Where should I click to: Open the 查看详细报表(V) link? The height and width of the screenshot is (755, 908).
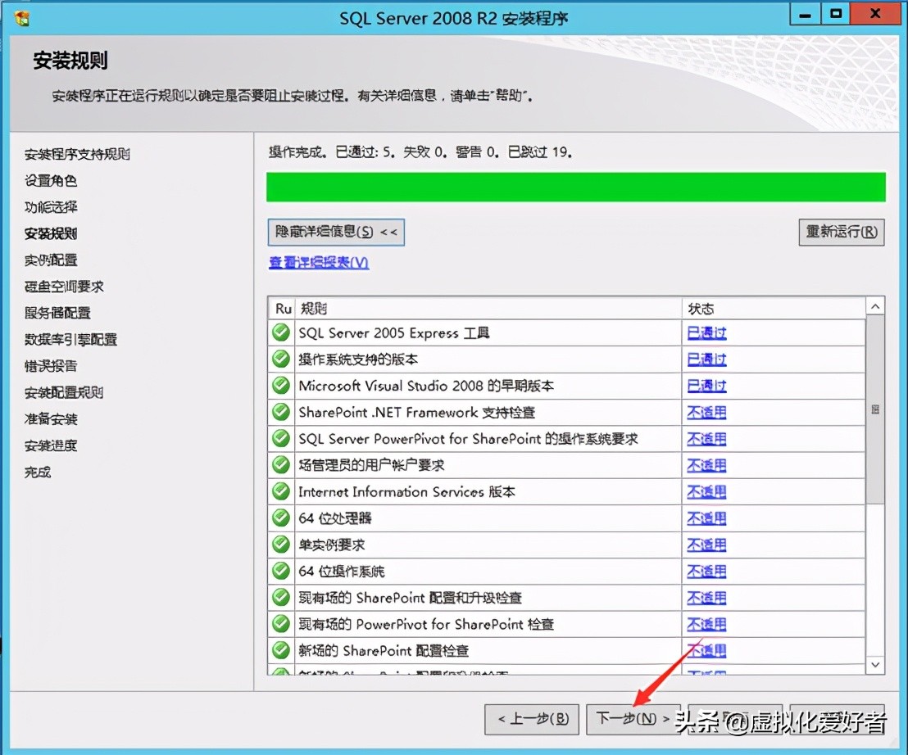319,263
